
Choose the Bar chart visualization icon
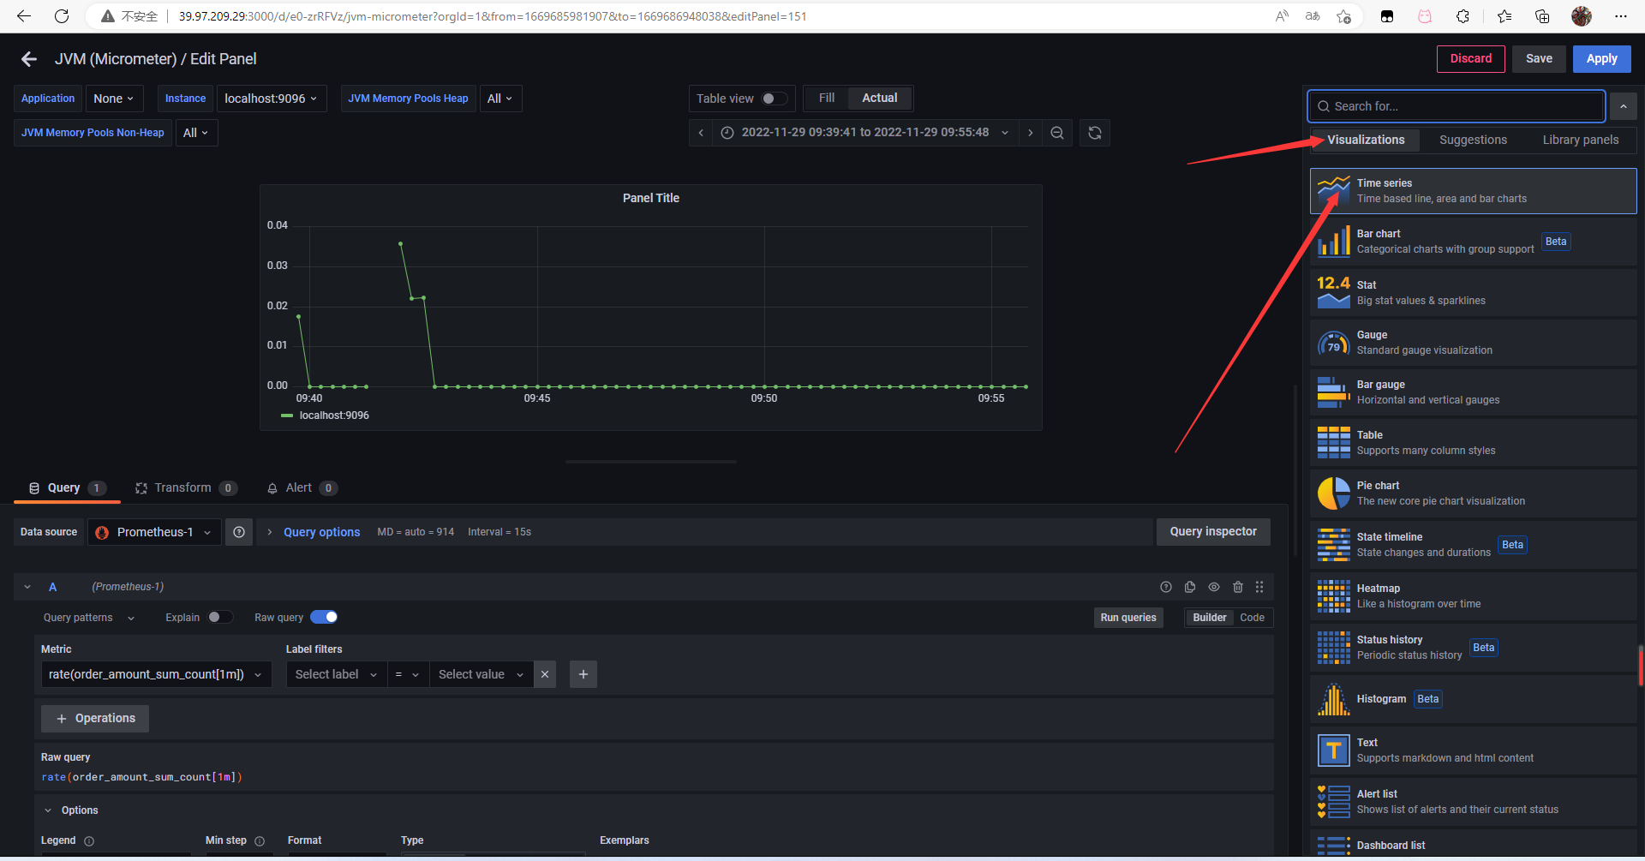1333,241
